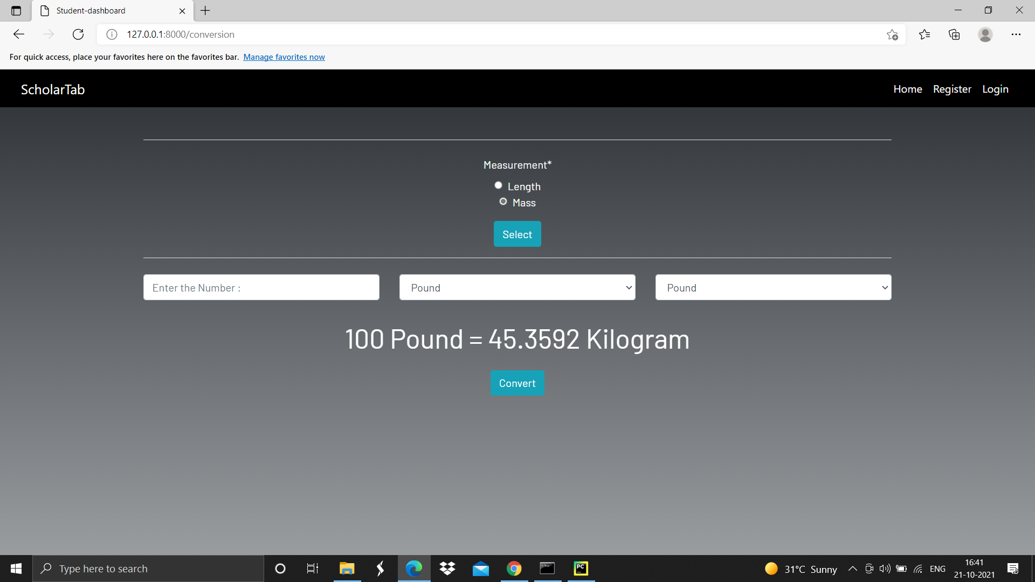View site information icon in address bar
This screenshot has width=1035, height=582.
pos(112,34)
